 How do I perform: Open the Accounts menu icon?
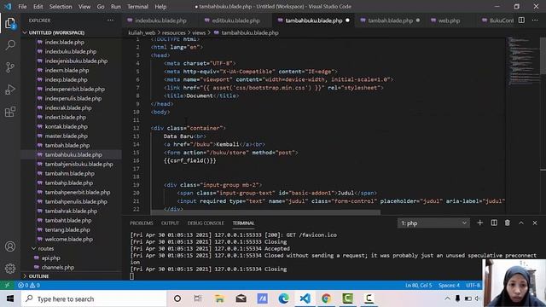pyautogui.click(x=10, y=246)
